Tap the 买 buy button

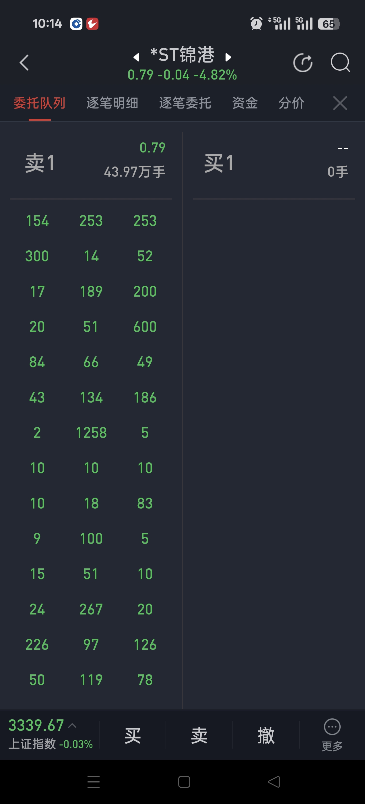pos(133,735)
